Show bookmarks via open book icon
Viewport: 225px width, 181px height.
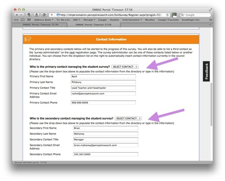pos(22,20)
